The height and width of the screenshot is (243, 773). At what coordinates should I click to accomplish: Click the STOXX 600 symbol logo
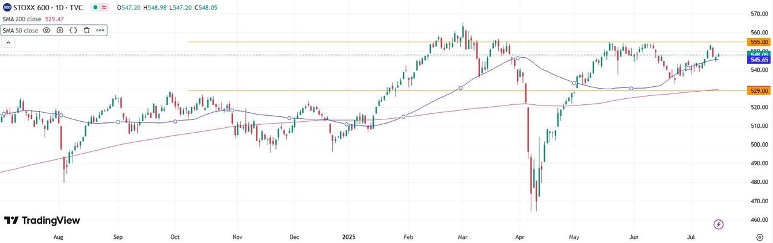7,7
